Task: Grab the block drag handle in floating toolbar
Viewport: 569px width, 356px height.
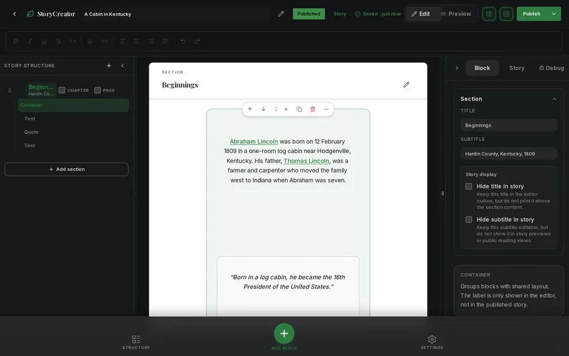Action: 276,109
